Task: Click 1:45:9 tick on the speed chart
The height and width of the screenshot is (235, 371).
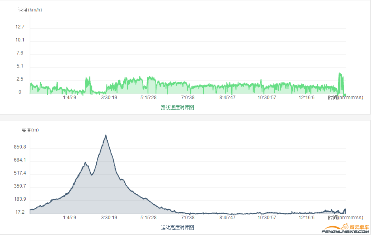Action: pos(69,98)
